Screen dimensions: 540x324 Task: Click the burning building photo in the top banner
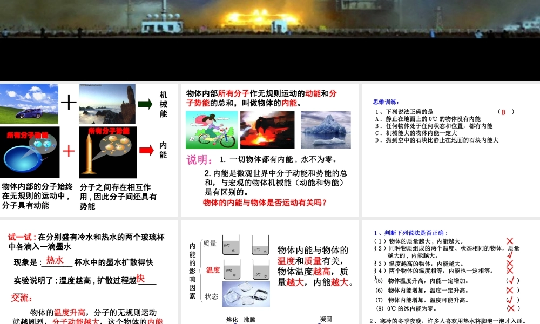(x=270, y=18)
